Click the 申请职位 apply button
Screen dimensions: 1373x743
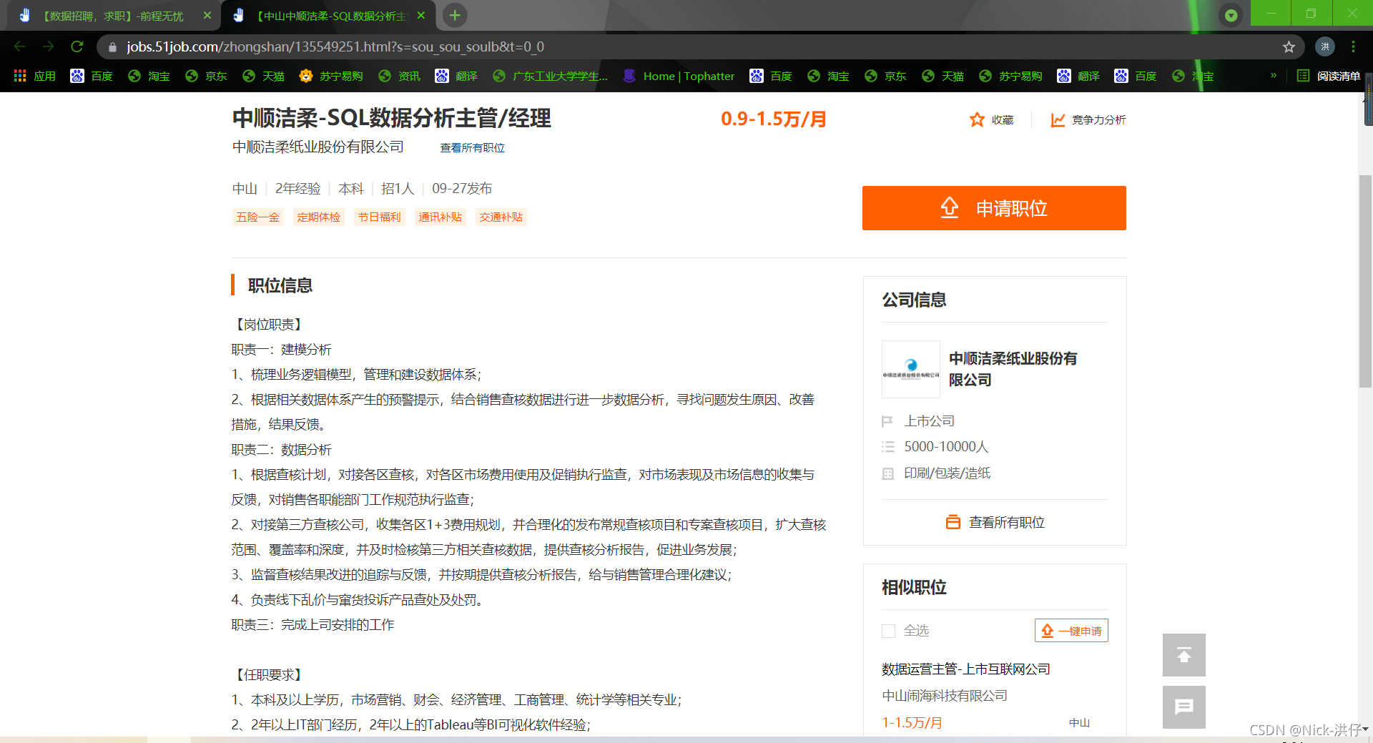[994, 208]
